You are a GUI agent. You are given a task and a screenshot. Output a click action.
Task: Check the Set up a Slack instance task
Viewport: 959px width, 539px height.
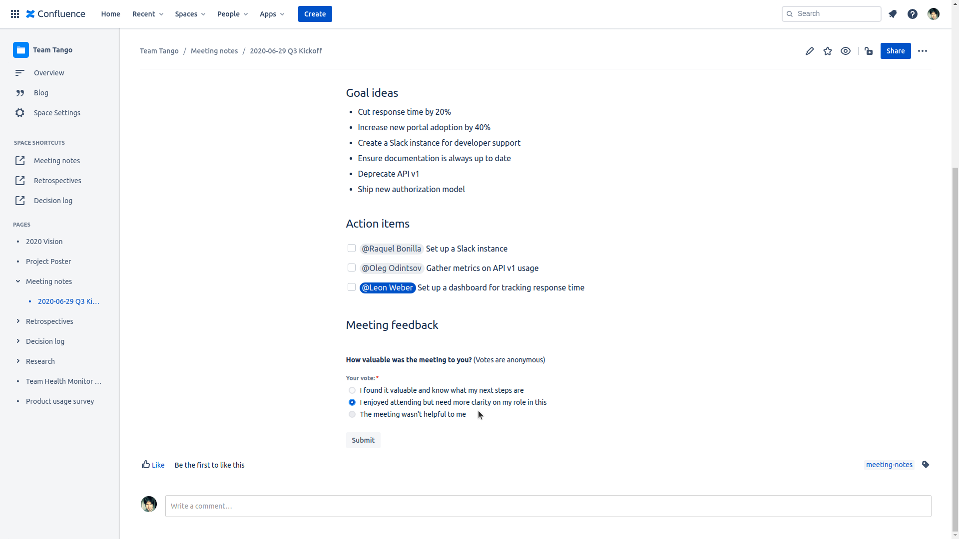(x=352, y=248)
